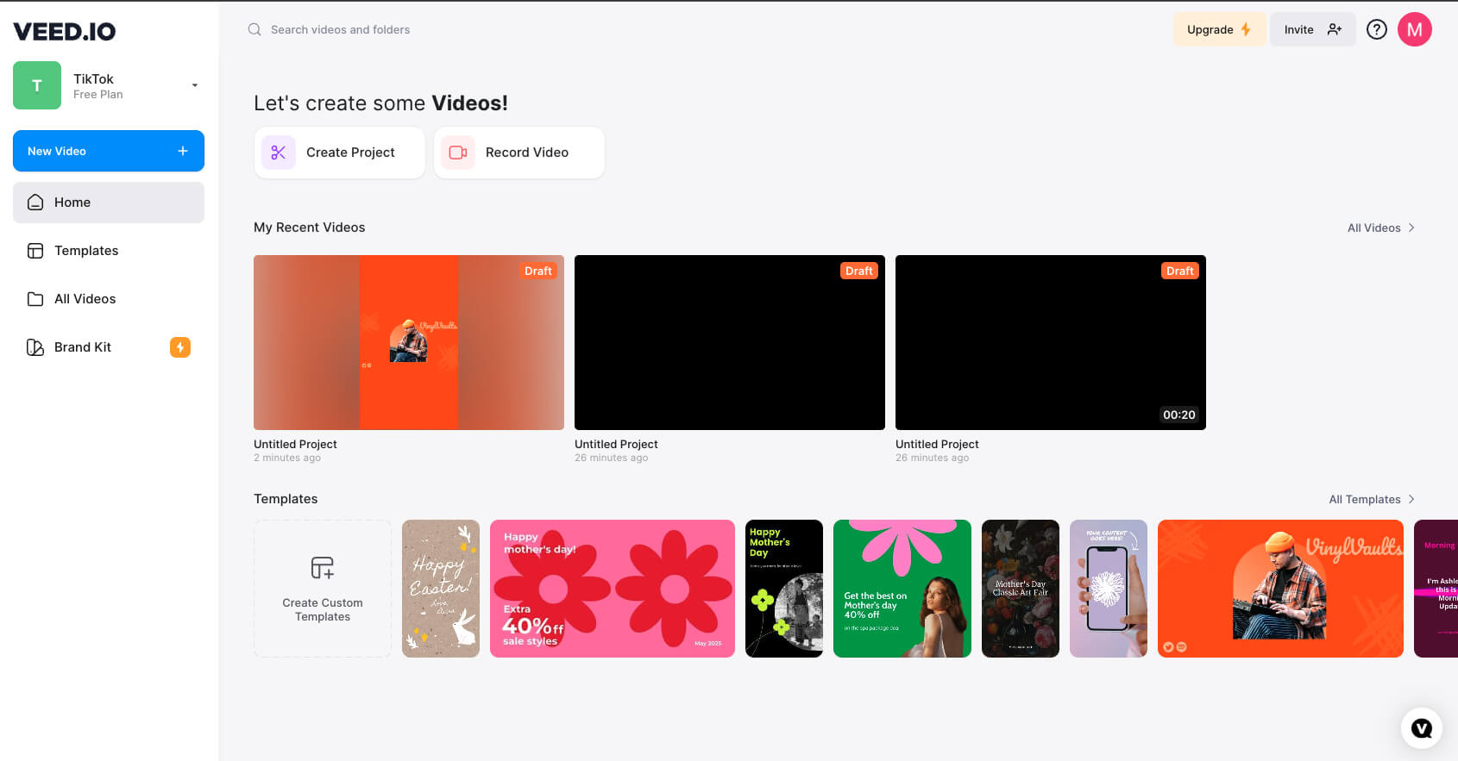Screen dimensions: 1458x761
Task: Open Templates in the sidebar
Action: [109, 251]
